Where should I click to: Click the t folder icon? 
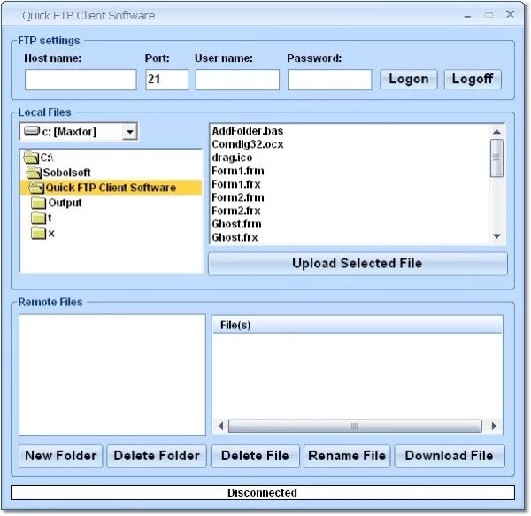click(39, 218)
